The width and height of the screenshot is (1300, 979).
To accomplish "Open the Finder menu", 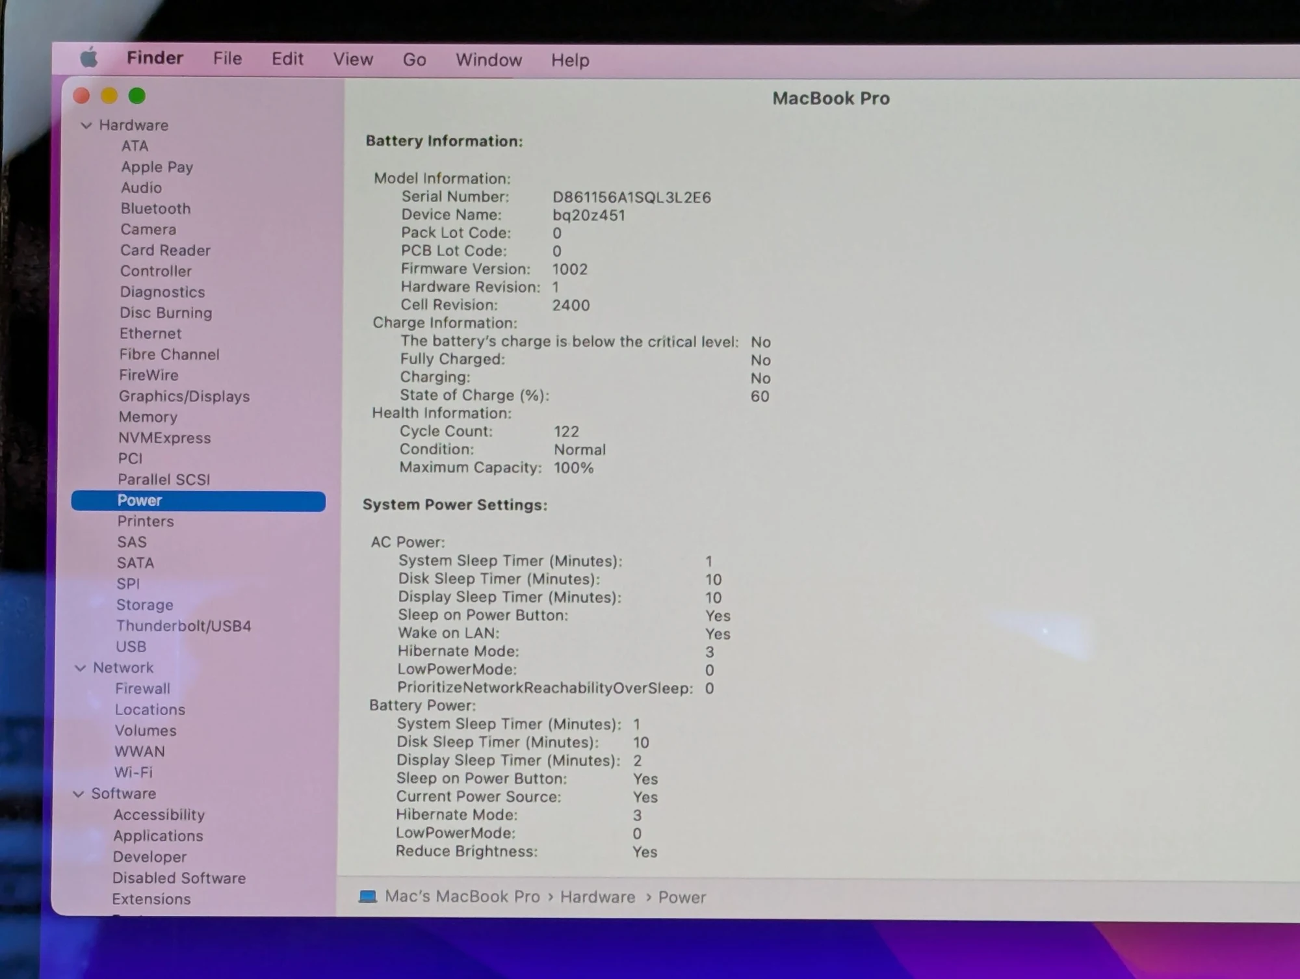I will click(155, 58).
